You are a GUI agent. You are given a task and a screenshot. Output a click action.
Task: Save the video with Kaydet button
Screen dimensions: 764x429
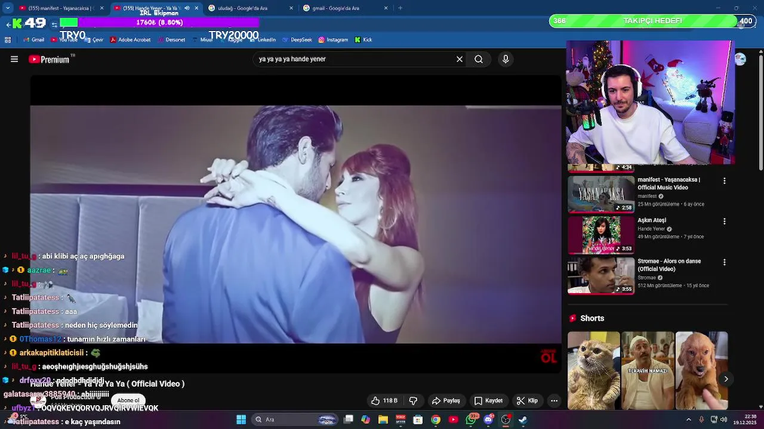[488, 400]
